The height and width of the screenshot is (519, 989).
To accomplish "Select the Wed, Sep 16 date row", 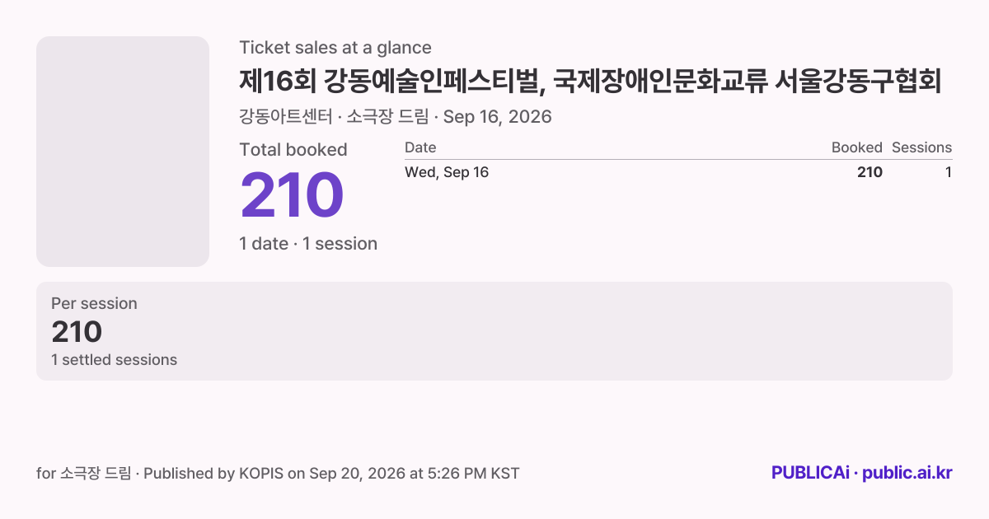I will (x=678, y=172).
